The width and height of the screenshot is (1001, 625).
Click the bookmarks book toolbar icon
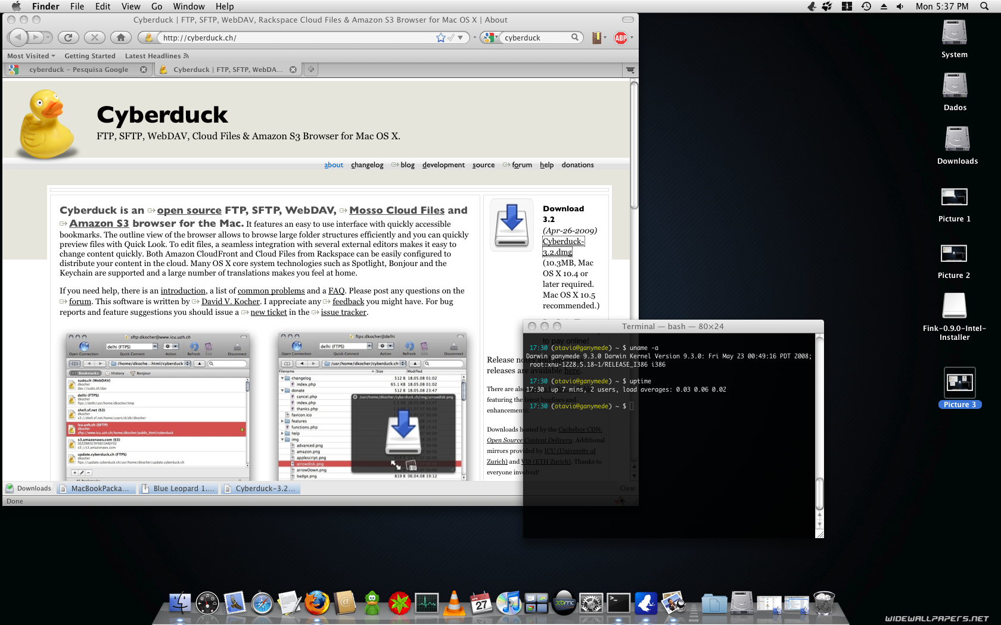[x=596, y=38]
